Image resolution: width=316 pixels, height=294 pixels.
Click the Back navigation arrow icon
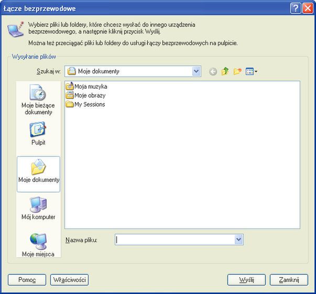tap(213, 71)
